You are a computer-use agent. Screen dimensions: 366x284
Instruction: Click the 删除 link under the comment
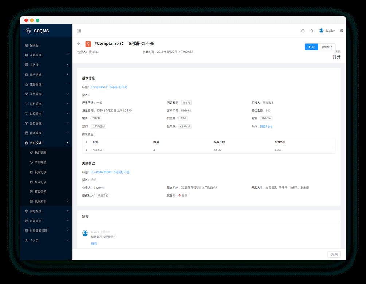94,244
